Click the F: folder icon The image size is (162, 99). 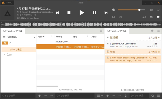8,55
